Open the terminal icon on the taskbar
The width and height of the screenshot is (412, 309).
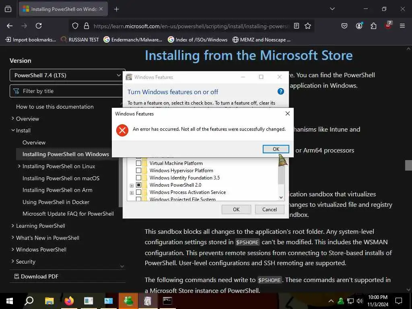(167, 301)
